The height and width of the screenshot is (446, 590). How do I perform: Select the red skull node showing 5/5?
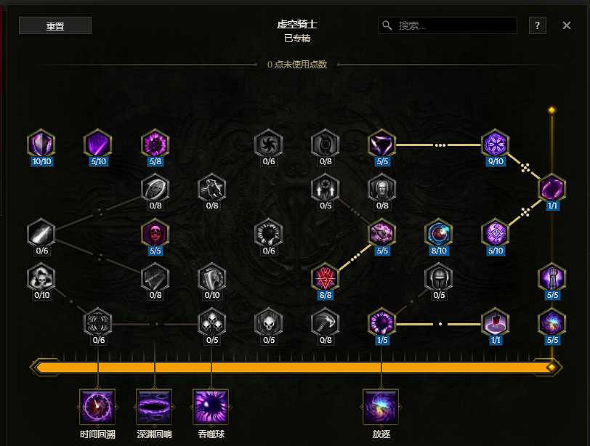155,232
